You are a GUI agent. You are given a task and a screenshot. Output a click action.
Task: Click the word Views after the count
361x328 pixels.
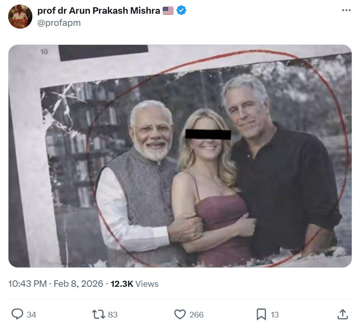pyautogui.click(x=147, y=284)
